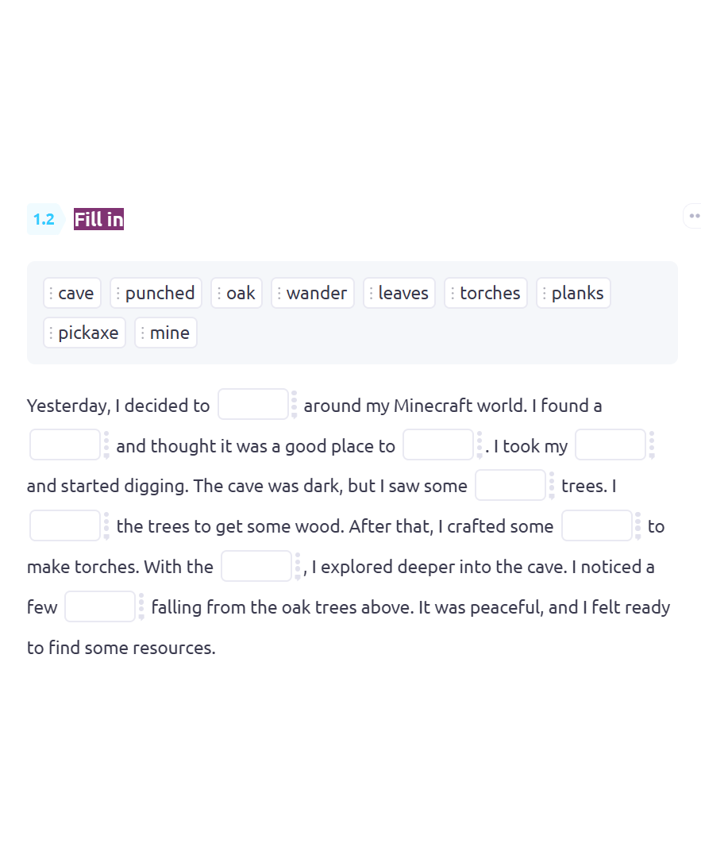The image size is (701, 866).
Task: Pick the 'mine' word chip
Action: point(166,333)
